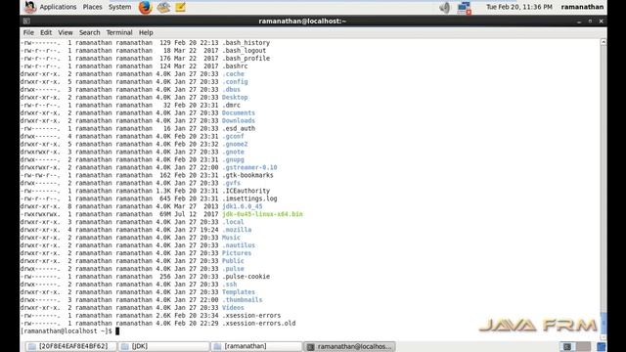
Task: Open the terminal Search menu
Action: point(89,32)
